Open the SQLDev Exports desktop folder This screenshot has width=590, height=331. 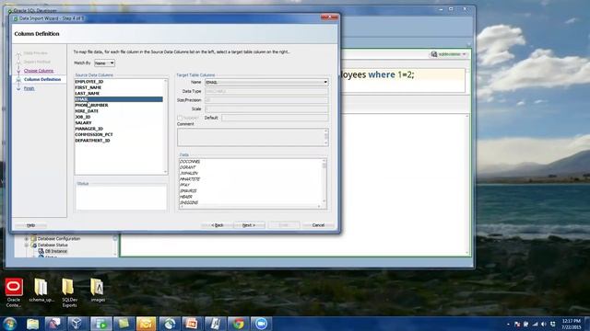point(69,292)
